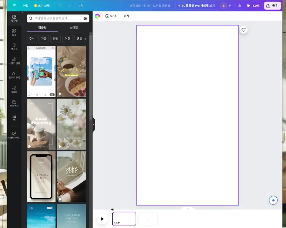Viewport: 286px width, 228px height.
Task: Open the 업로드 항목 uploads panel
Action: tap(14, 75)
